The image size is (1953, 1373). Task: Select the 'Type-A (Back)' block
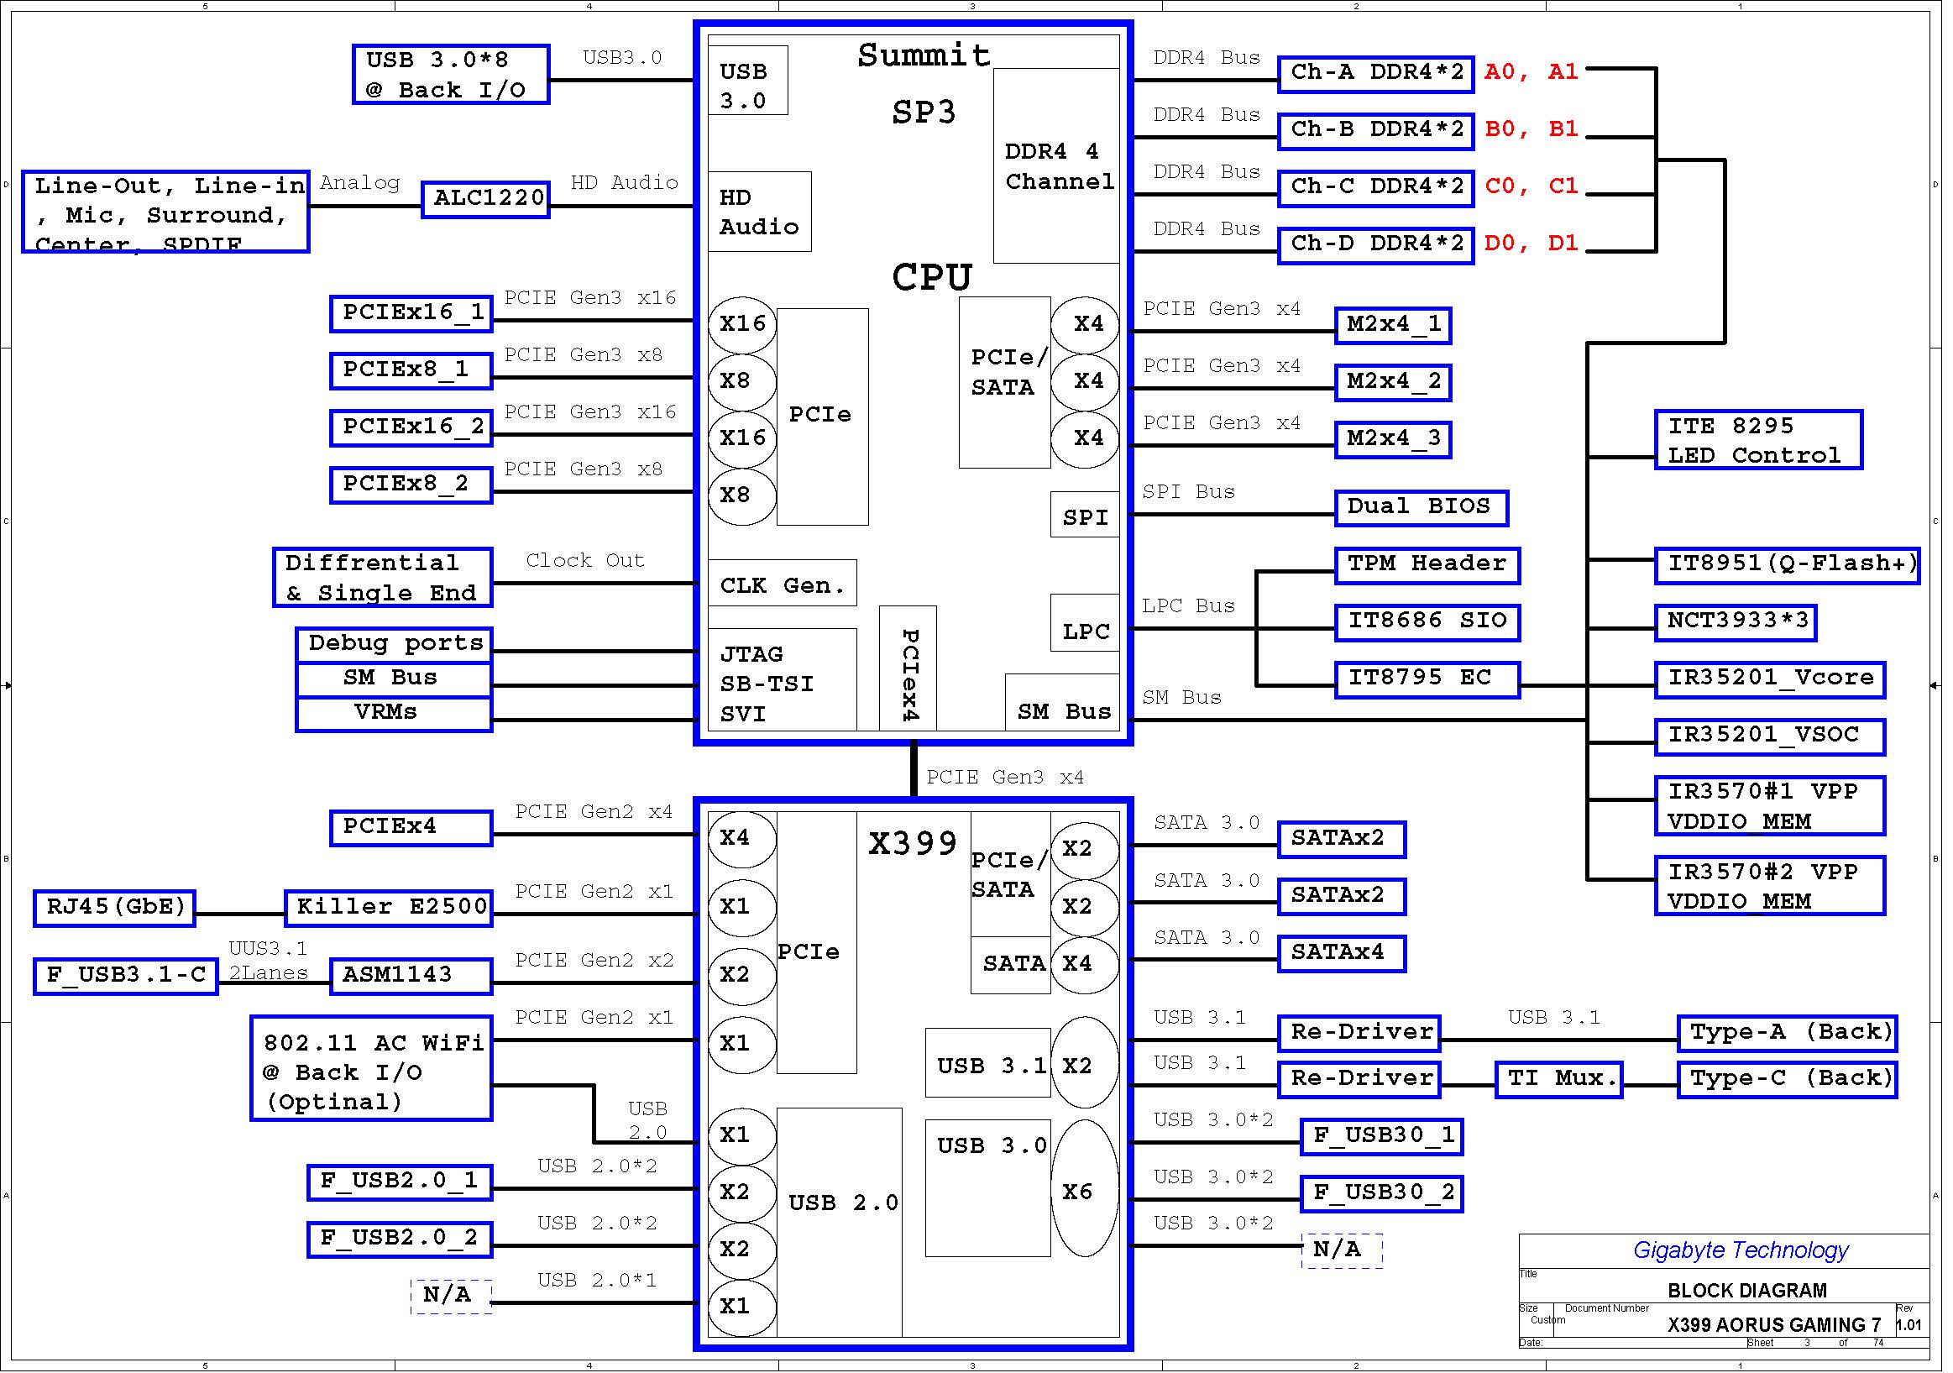coord(1787,1035)
